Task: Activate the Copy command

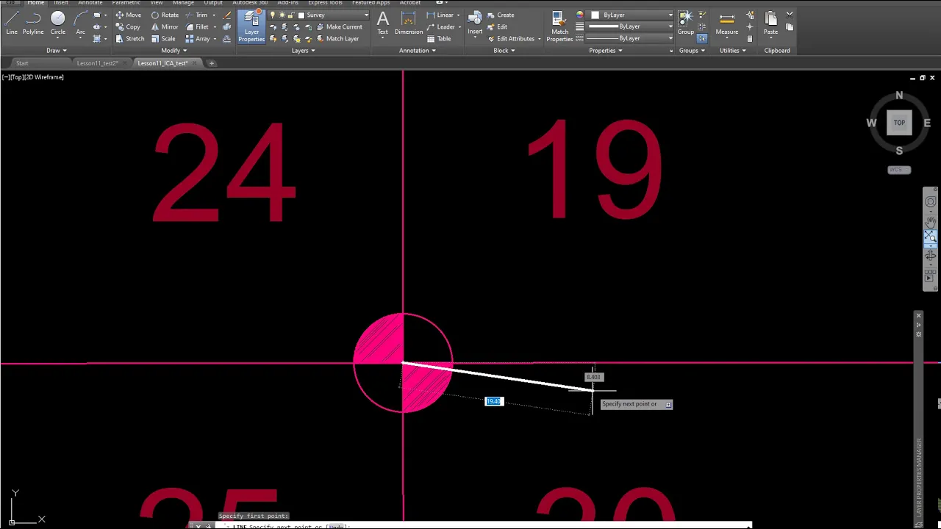Action: [x=128, y=26]
